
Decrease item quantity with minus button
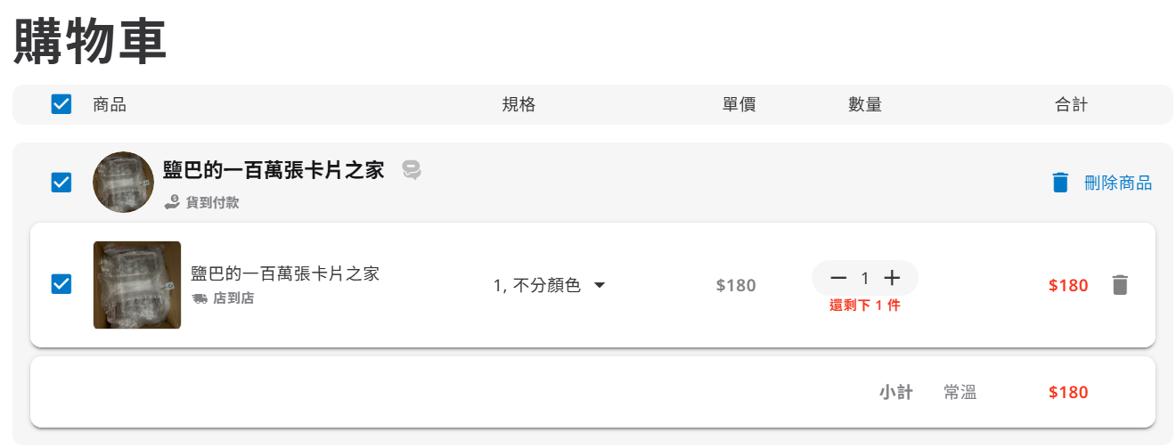[x=837, y=278]
